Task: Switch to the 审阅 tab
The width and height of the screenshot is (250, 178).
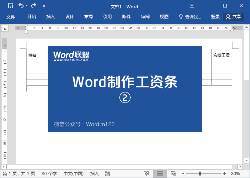Action: (145, 17)
